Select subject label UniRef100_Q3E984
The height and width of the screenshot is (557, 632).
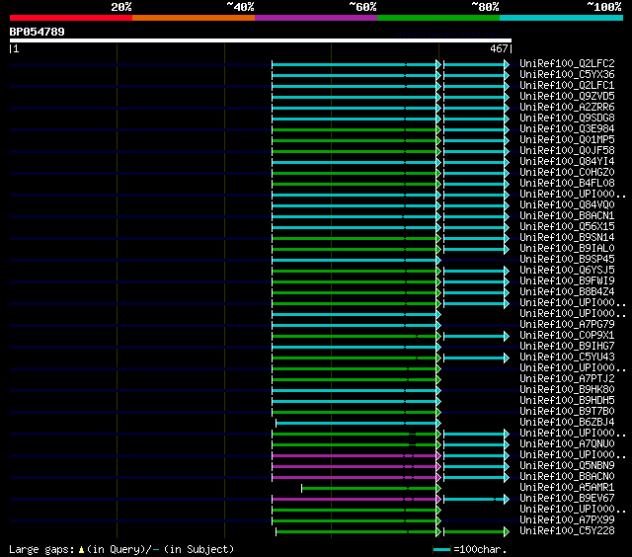(x=567, y=129)
